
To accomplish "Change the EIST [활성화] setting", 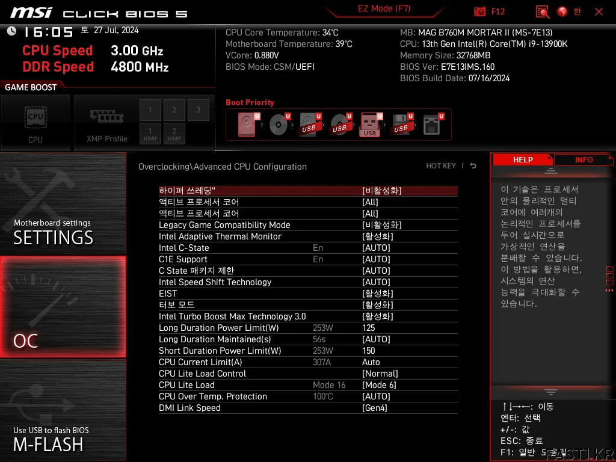I will pos(308,294).
